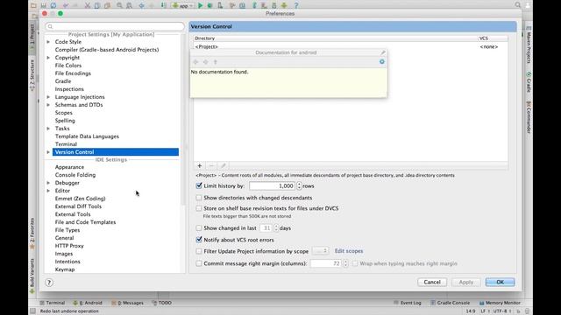
Task: Click the Search Everywhere magnifier icon
Action: point(518,5)
